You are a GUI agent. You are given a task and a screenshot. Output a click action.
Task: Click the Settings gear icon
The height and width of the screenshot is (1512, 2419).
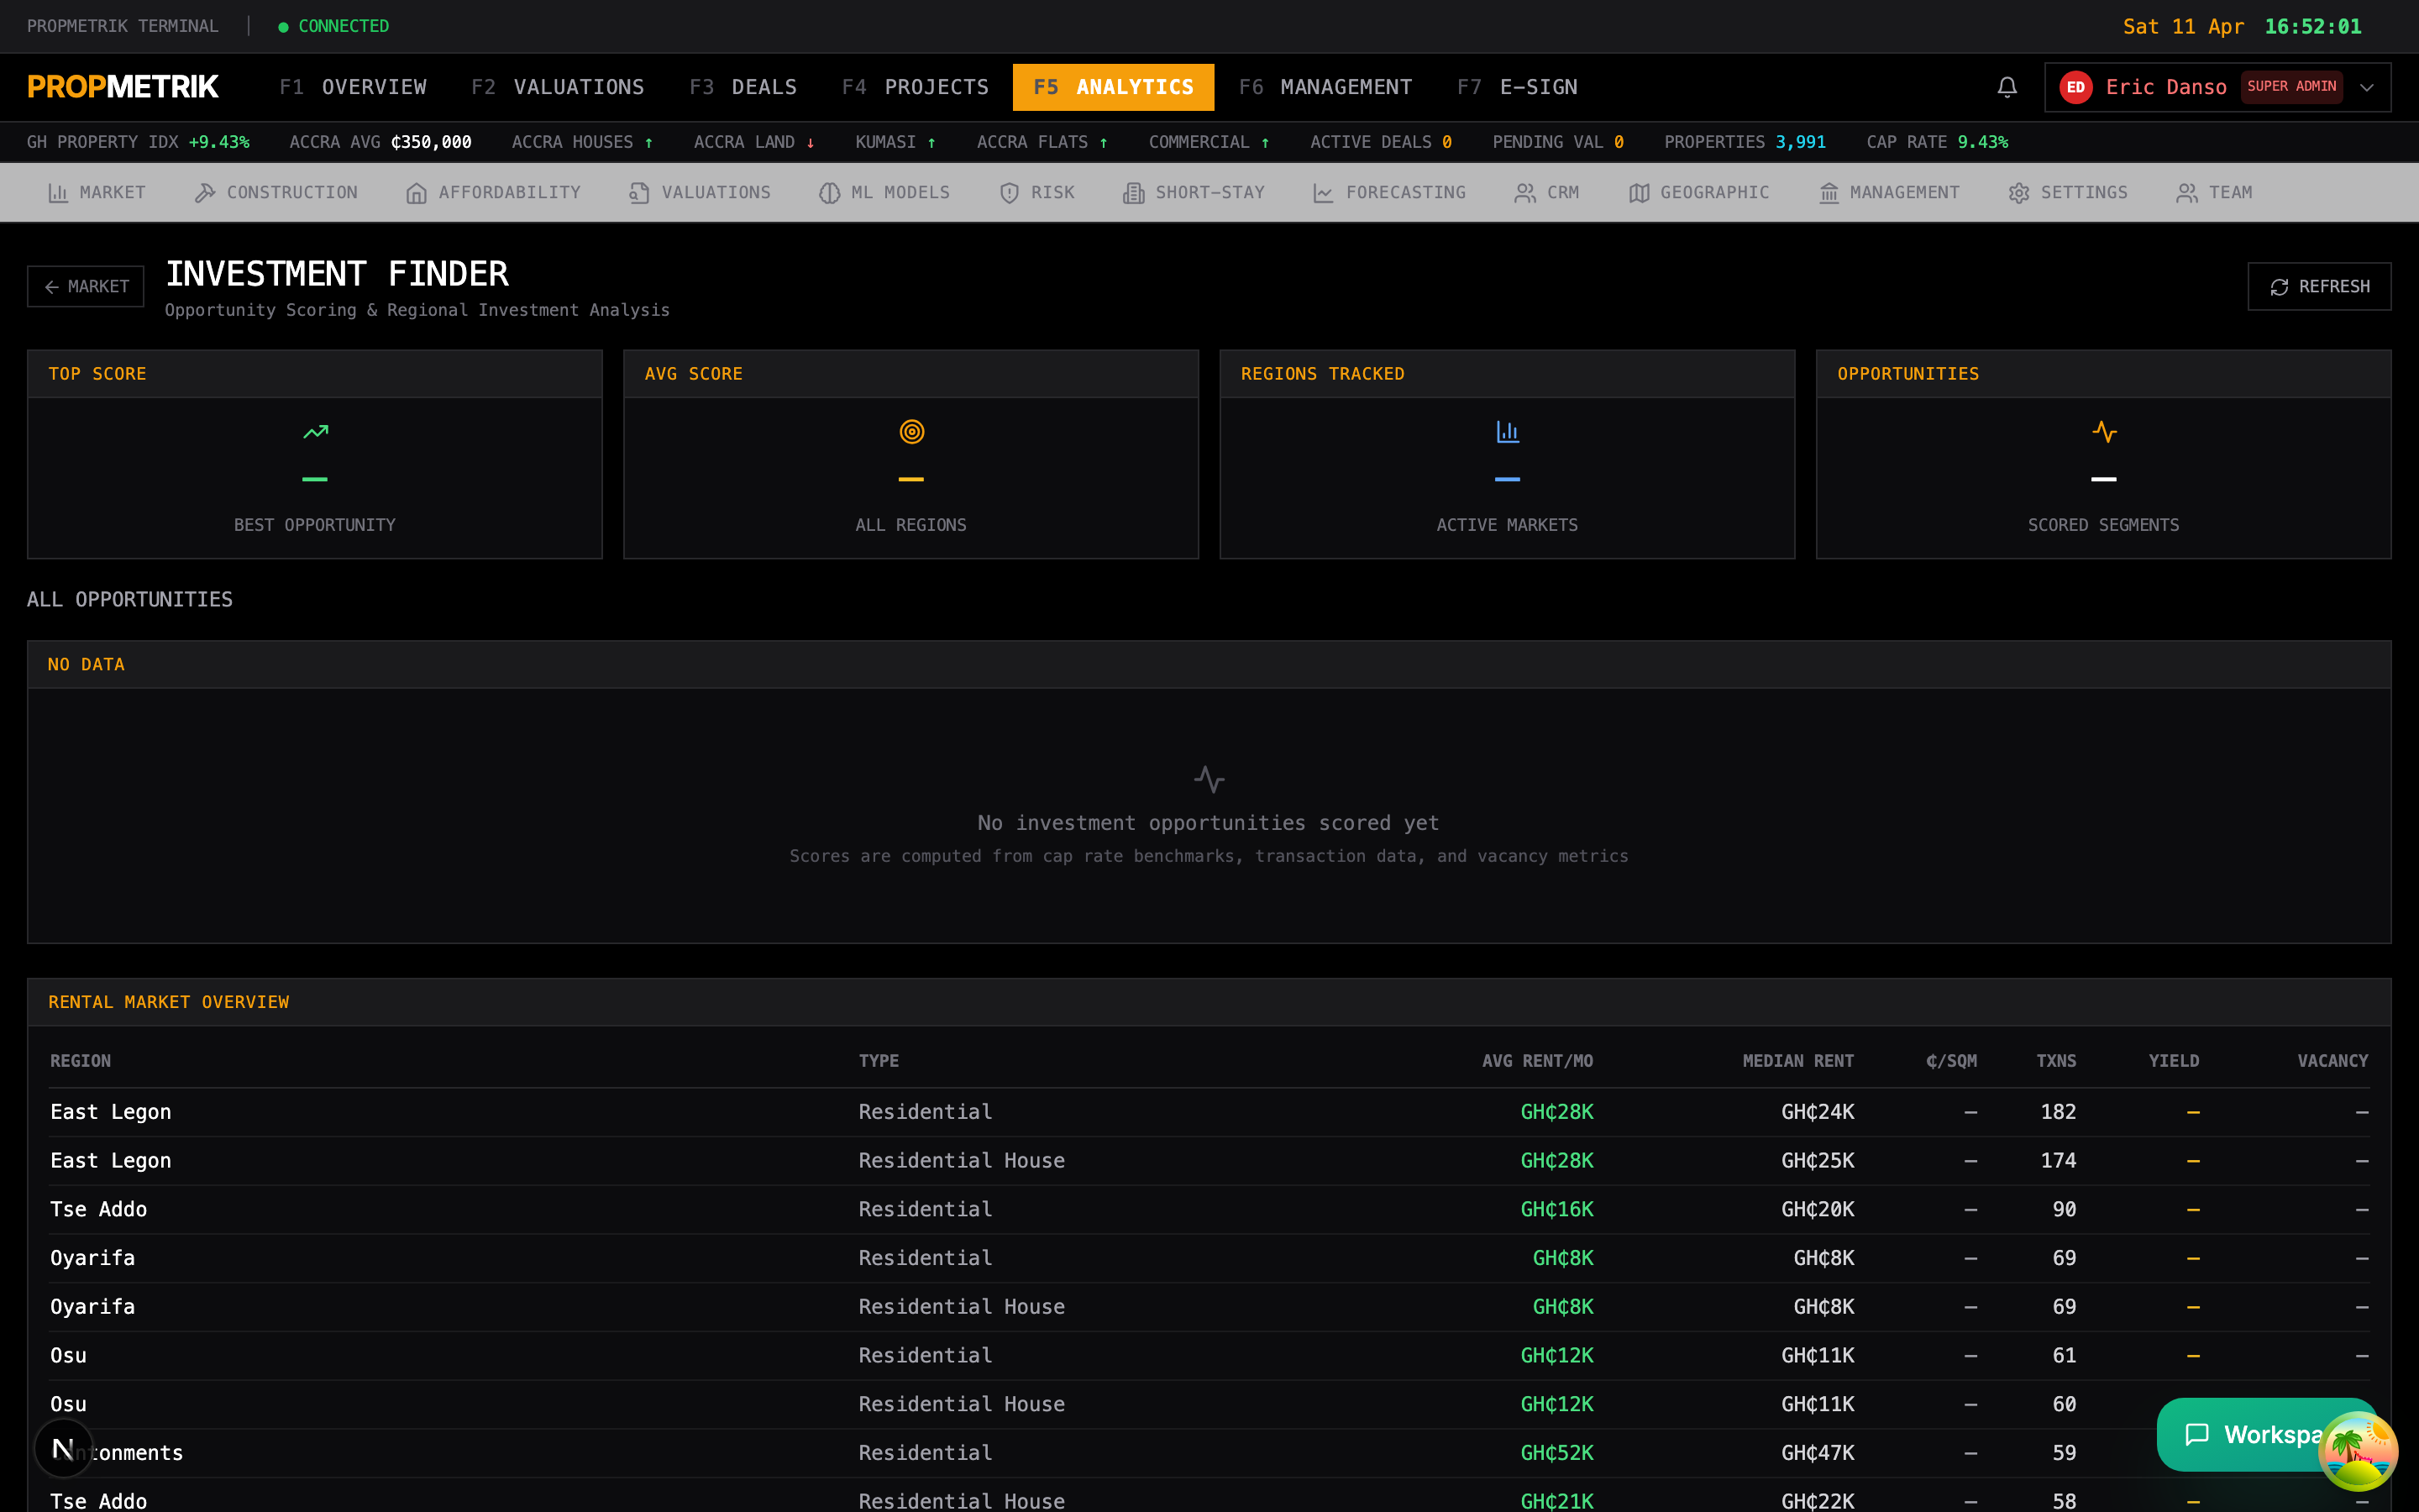(2019, 193)
